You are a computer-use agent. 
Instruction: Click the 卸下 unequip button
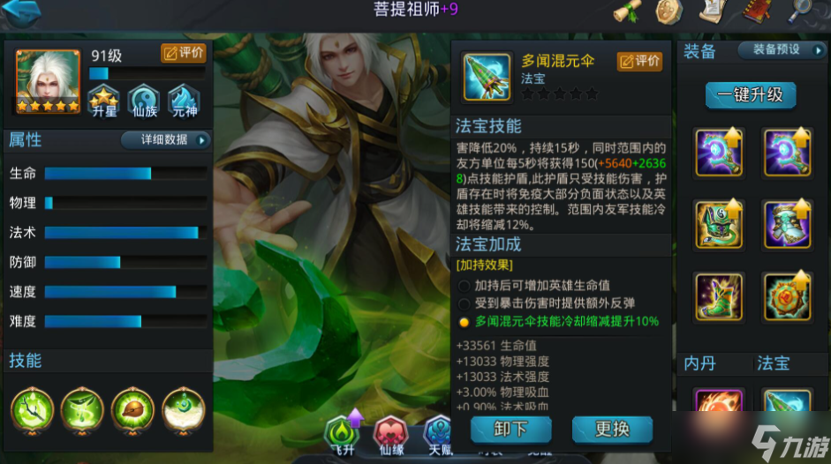[x=511, y=429]
